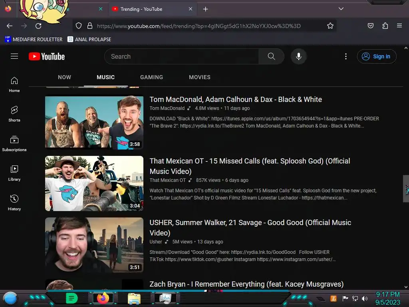This screenshot has width=409, height=307.
Task: Open Good Good video thumbnail
Action: 94,245
